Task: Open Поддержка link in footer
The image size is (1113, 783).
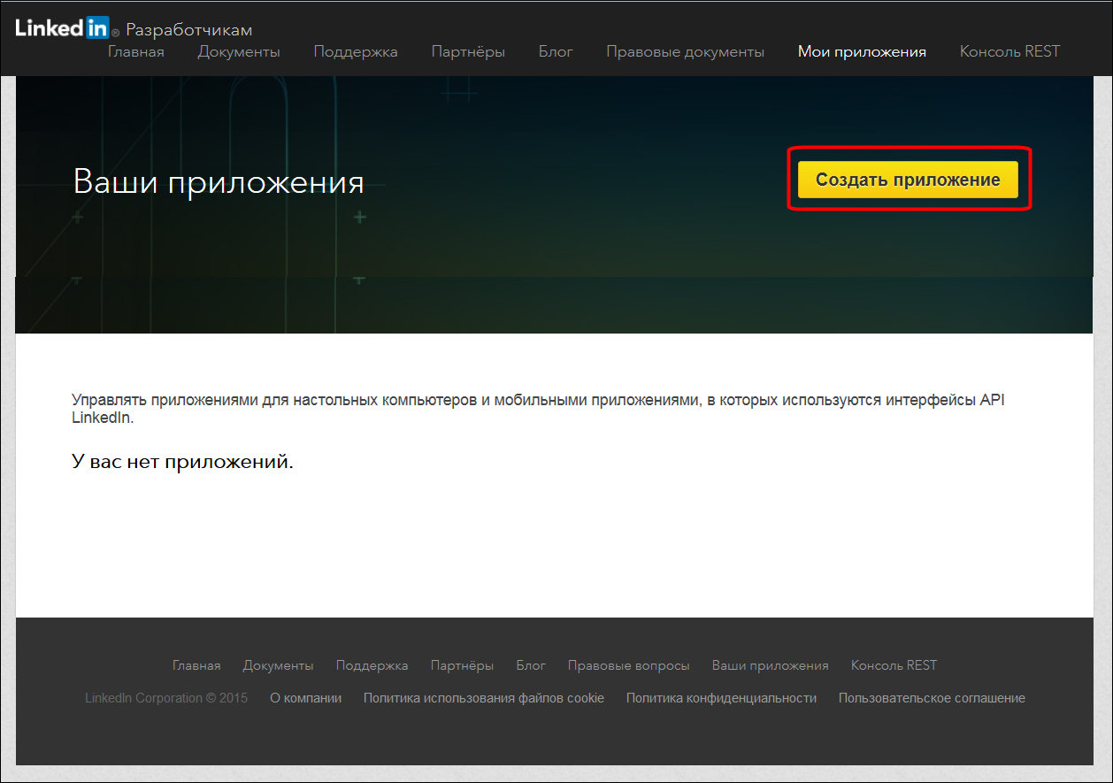Action: [372, 665]
